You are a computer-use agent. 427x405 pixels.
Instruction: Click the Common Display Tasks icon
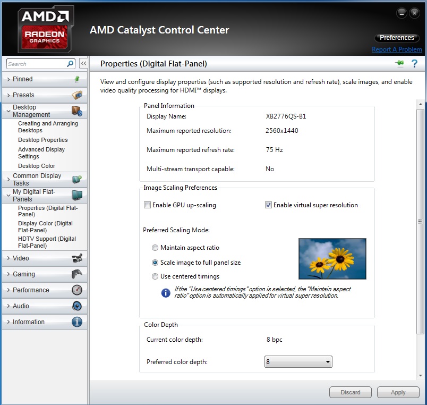coord(77,179)
